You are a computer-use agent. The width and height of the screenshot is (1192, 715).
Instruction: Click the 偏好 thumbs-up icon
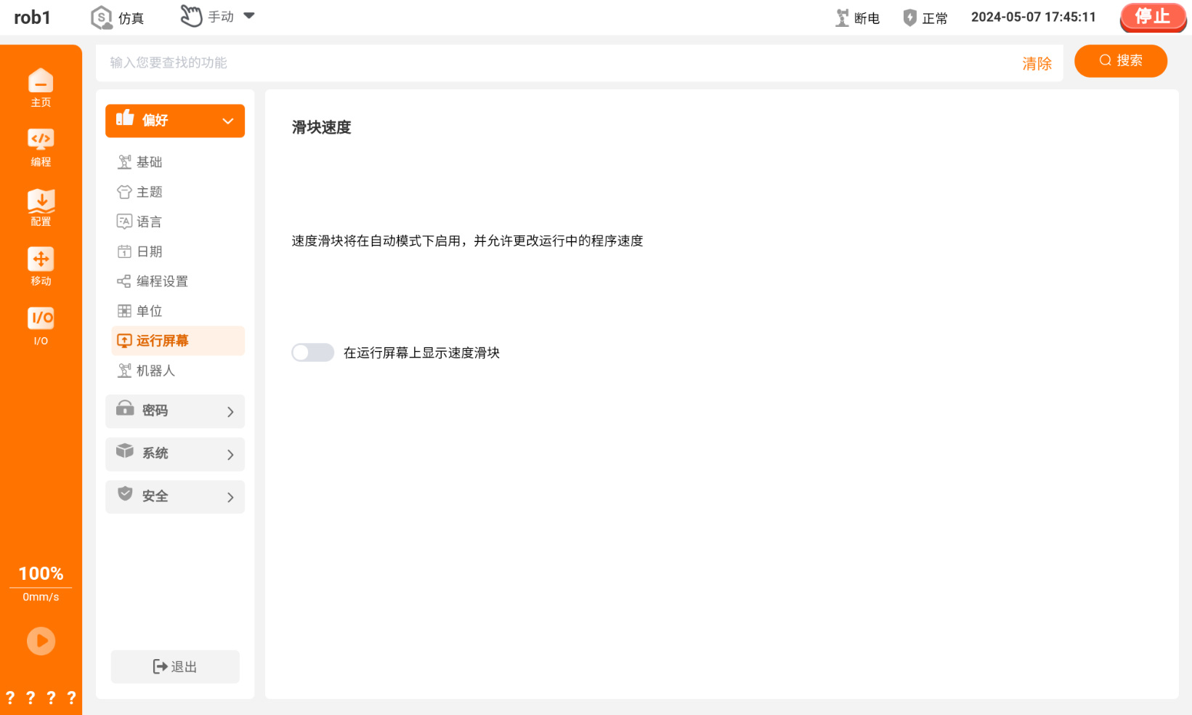point(125,118)
